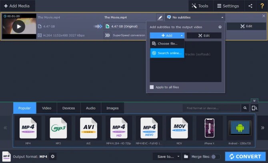Click the pencil rename icon for The Movie.mp4
268x163 pixels.
click(x=160, y=18)
